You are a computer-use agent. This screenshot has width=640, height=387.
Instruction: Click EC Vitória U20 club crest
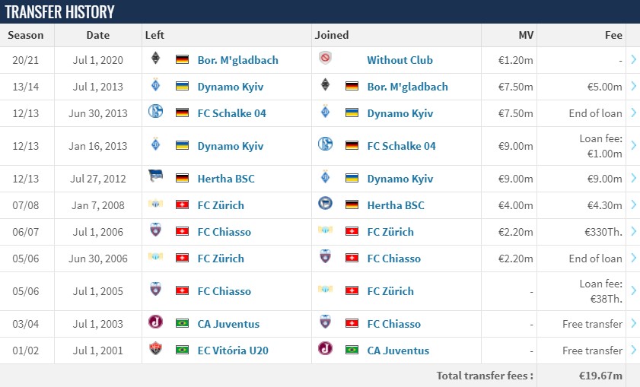155,348
